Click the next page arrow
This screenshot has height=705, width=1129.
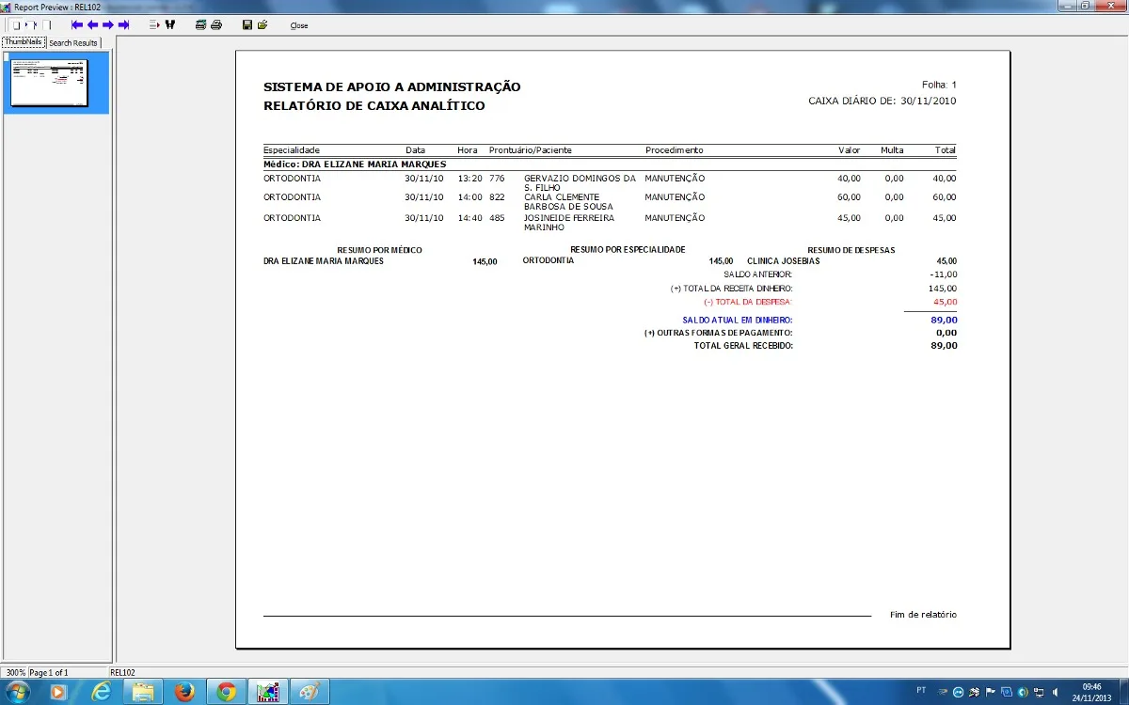pyautogui.click(x=108, y=25)
